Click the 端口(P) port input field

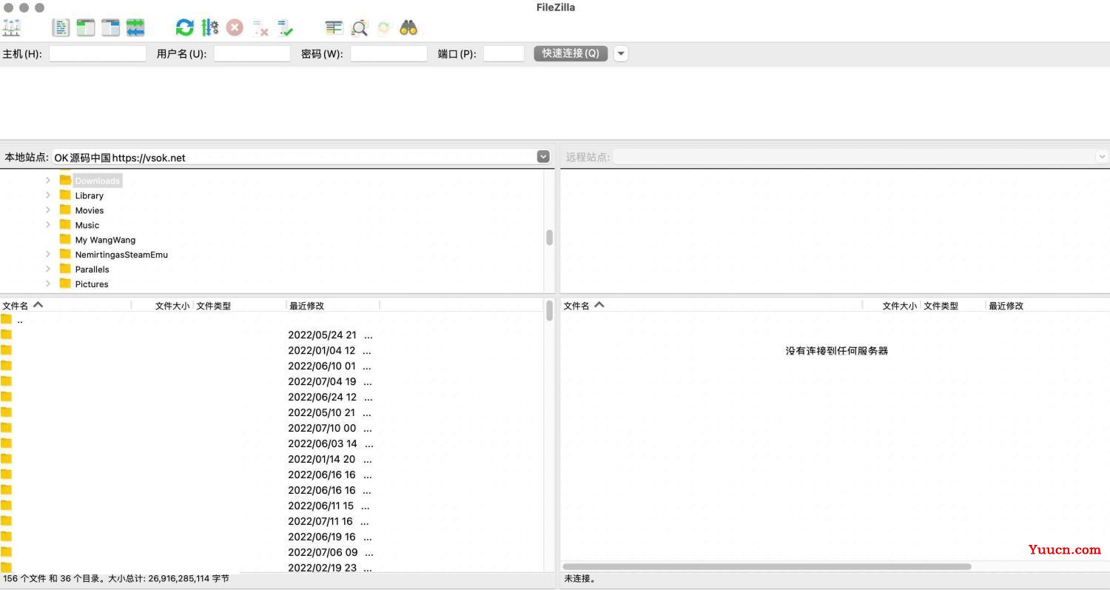[504, 53]
